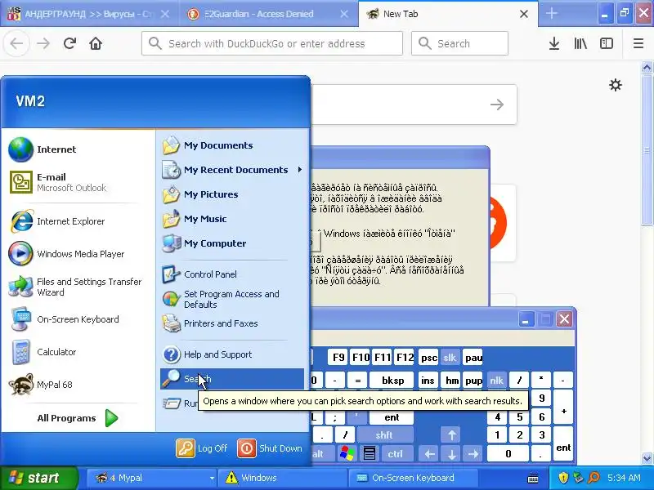654x490 pixels.
Task: Open a new browser tab
Action: point(551,13)
